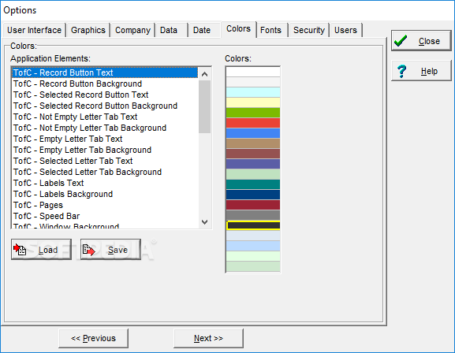Image resolution: width=455 pixels, height=353 pixels.
Task: Click the green checkmark icon on Close
Action: click(x=401, y=41)
